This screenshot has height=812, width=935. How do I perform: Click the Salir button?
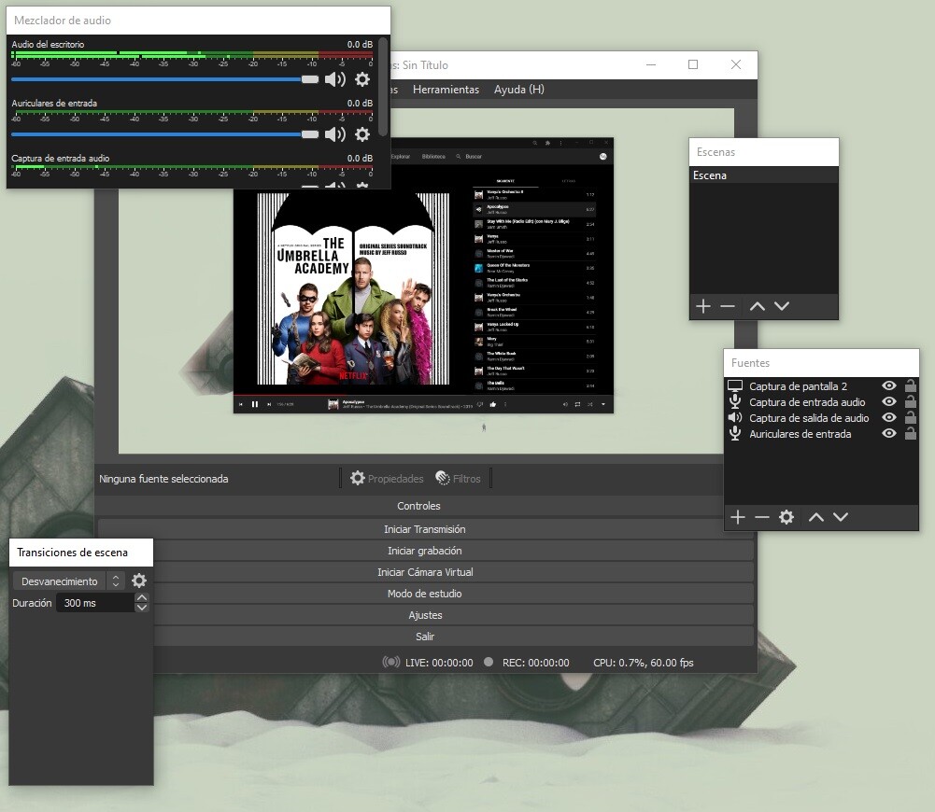coord(425,637)
